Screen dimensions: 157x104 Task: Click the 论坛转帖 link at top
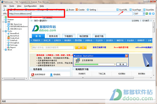tap(135, 21)
